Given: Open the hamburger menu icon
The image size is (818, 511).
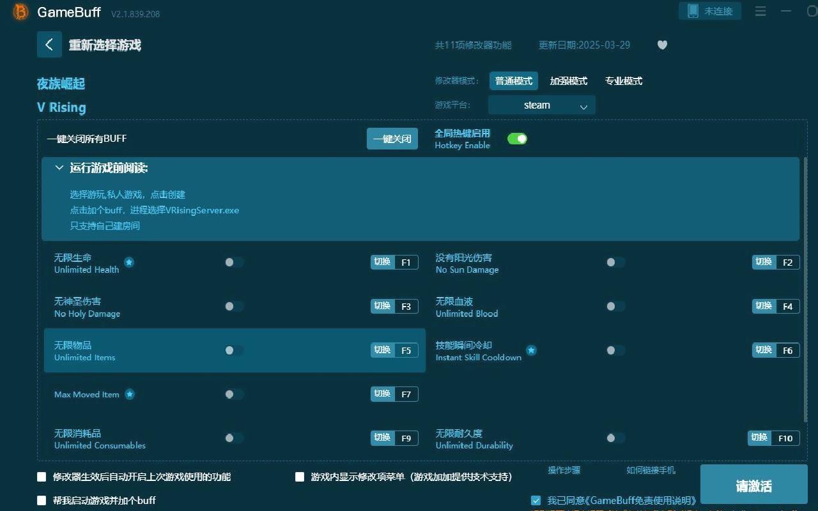Looking at the screenshot, I should pyautogui.click(x=760, y=11).
